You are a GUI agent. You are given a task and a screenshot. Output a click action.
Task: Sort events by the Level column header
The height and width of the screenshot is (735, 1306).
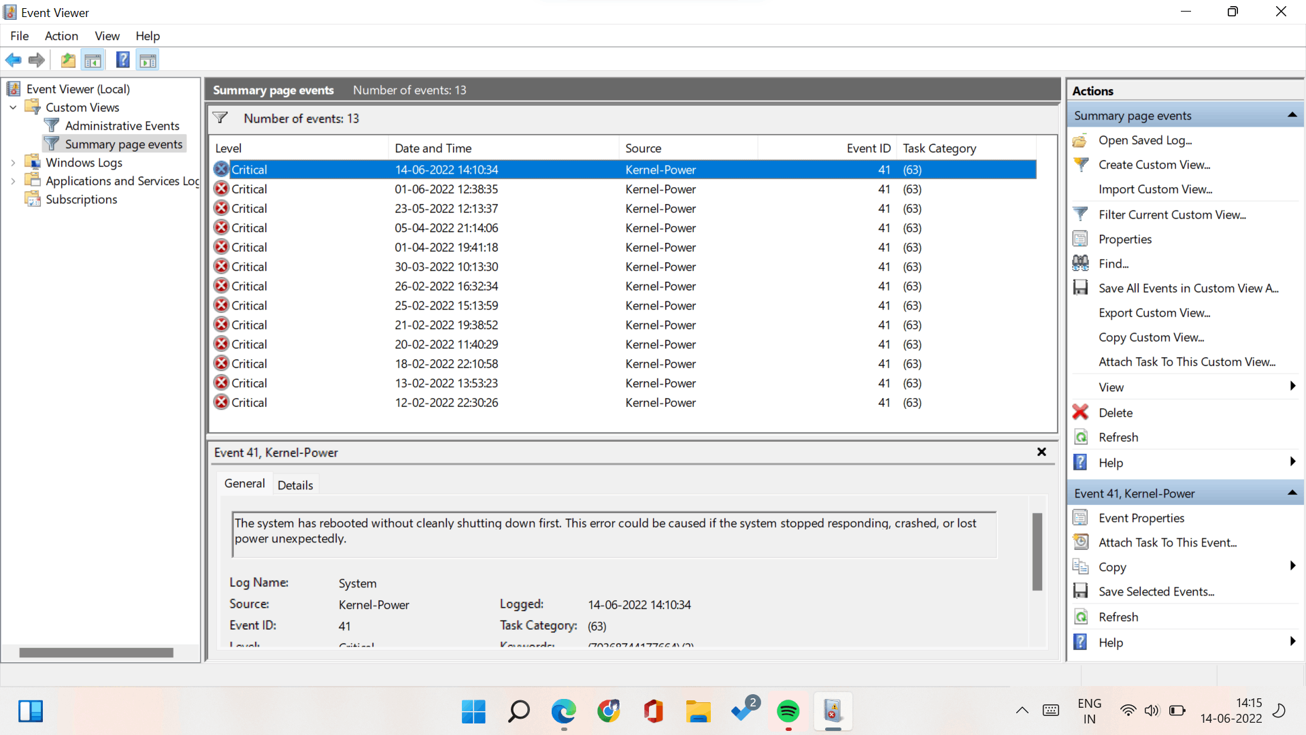pos(299,148)
